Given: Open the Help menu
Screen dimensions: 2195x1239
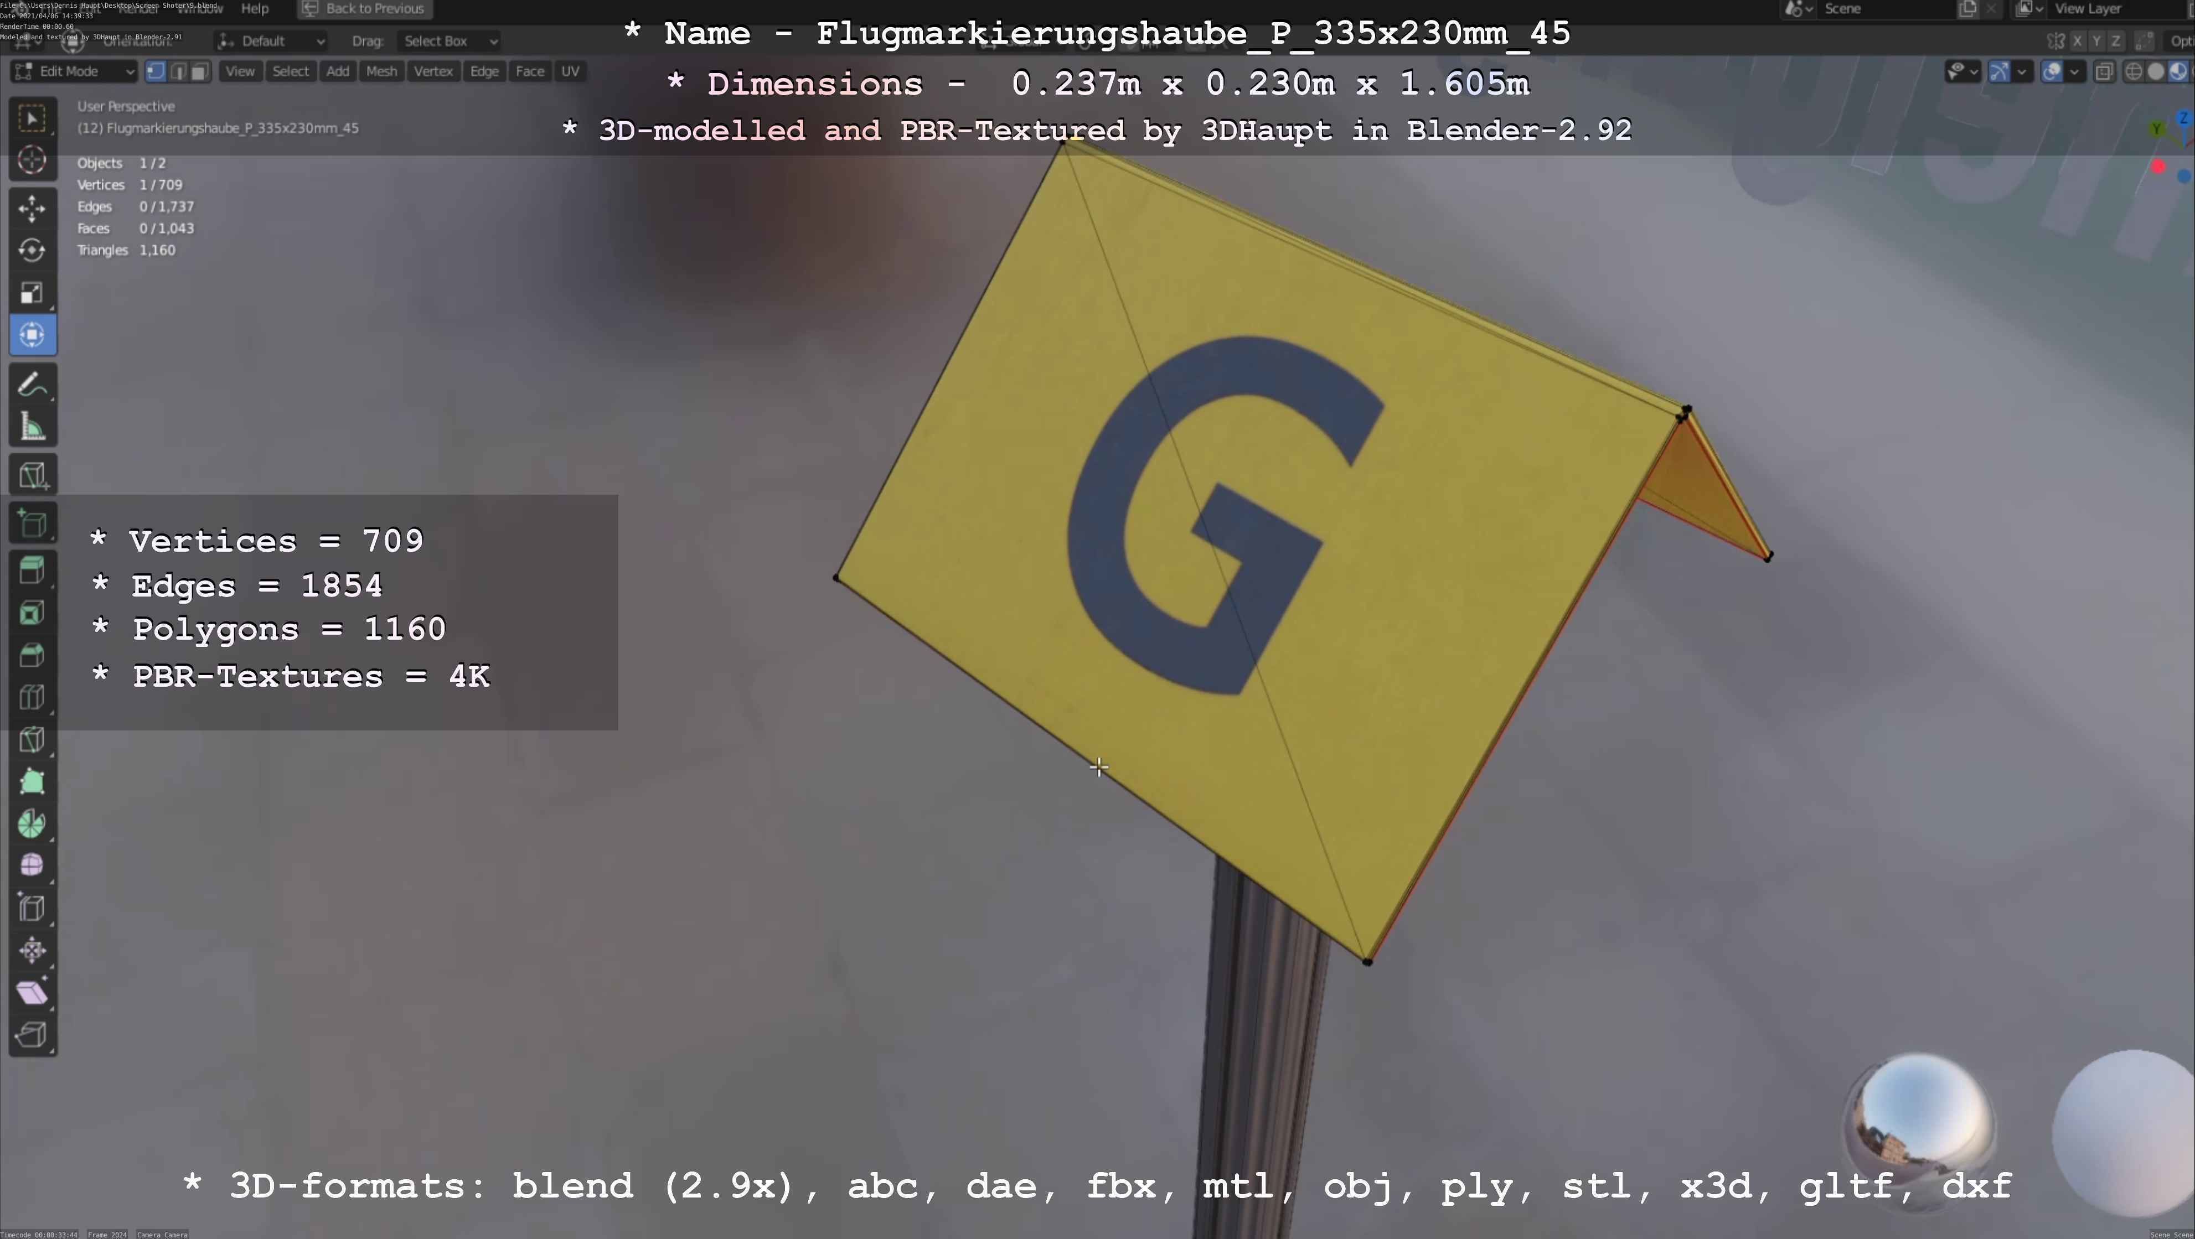Looking at the screenshot, I should (x=255, y=8).
